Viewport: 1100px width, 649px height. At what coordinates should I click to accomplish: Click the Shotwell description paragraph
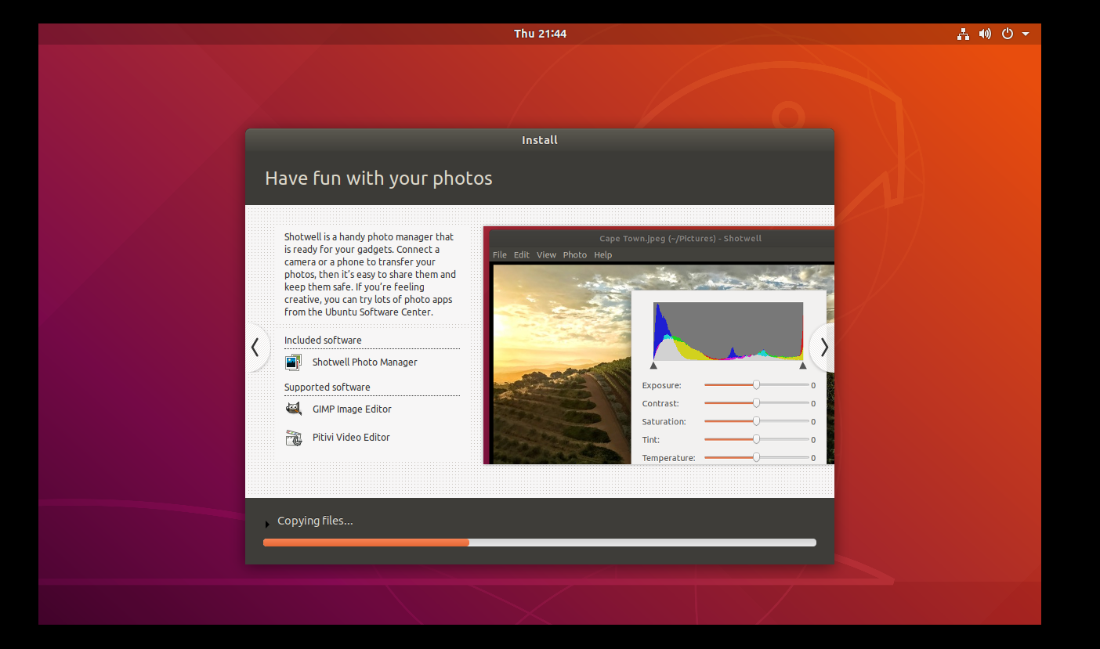[370, 274]
